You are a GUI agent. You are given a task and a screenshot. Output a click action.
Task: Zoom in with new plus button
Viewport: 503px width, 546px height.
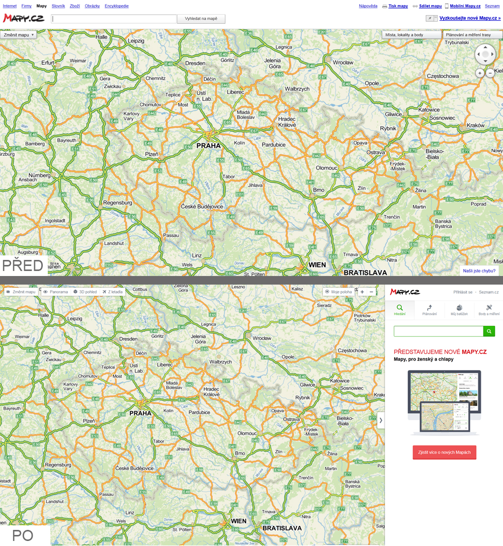click(x=362, y=292)
